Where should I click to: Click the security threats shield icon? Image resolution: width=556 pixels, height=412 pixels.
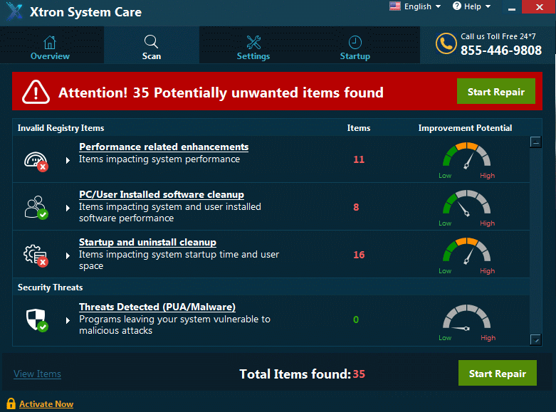coord(36,319)
